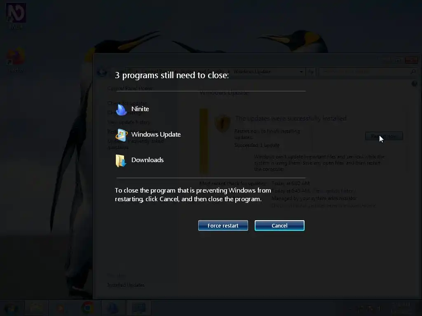Click the help icon in Windows Update window
Screen dimensions: 422x316
point(415,84)
